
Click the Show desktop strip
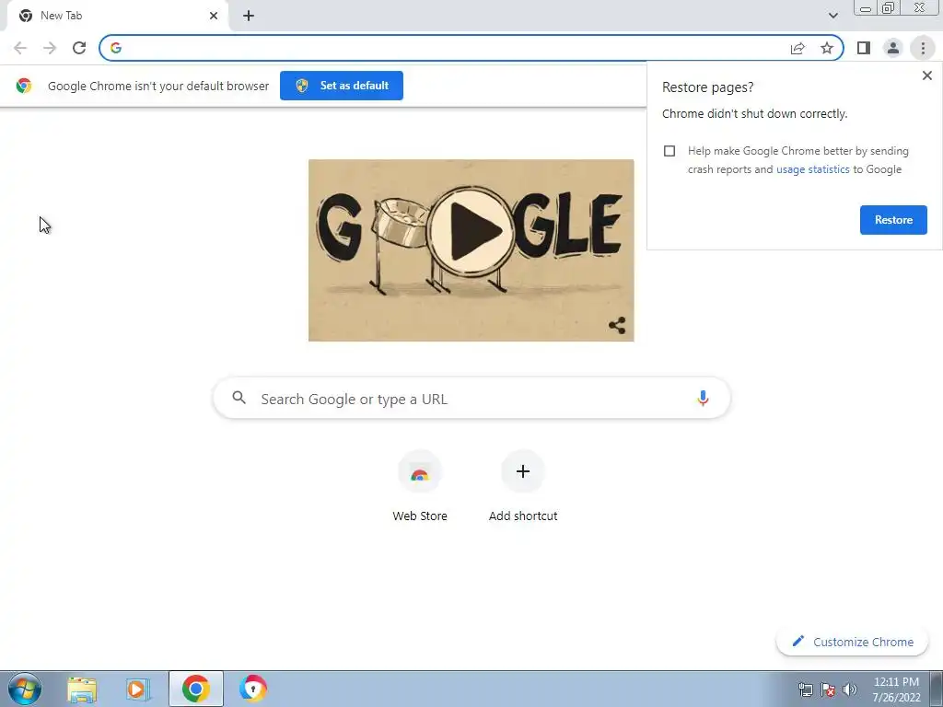[x=937, y=689]
